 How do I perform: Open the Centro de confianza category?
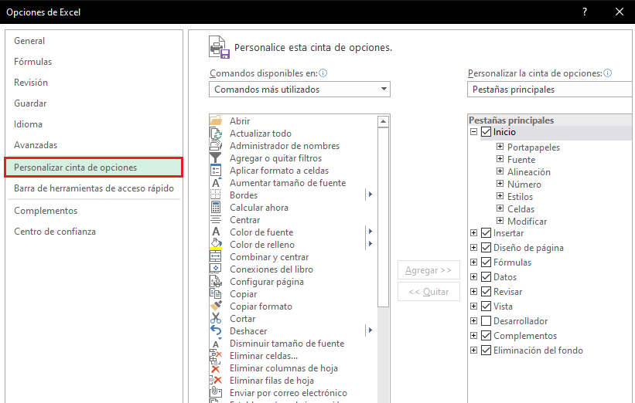pyautogui.click(x=55, y=232)
